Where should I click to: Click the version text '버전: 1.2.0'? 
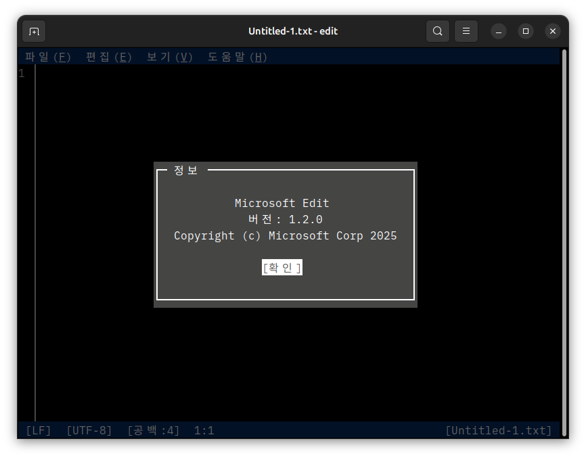point(285,219)
